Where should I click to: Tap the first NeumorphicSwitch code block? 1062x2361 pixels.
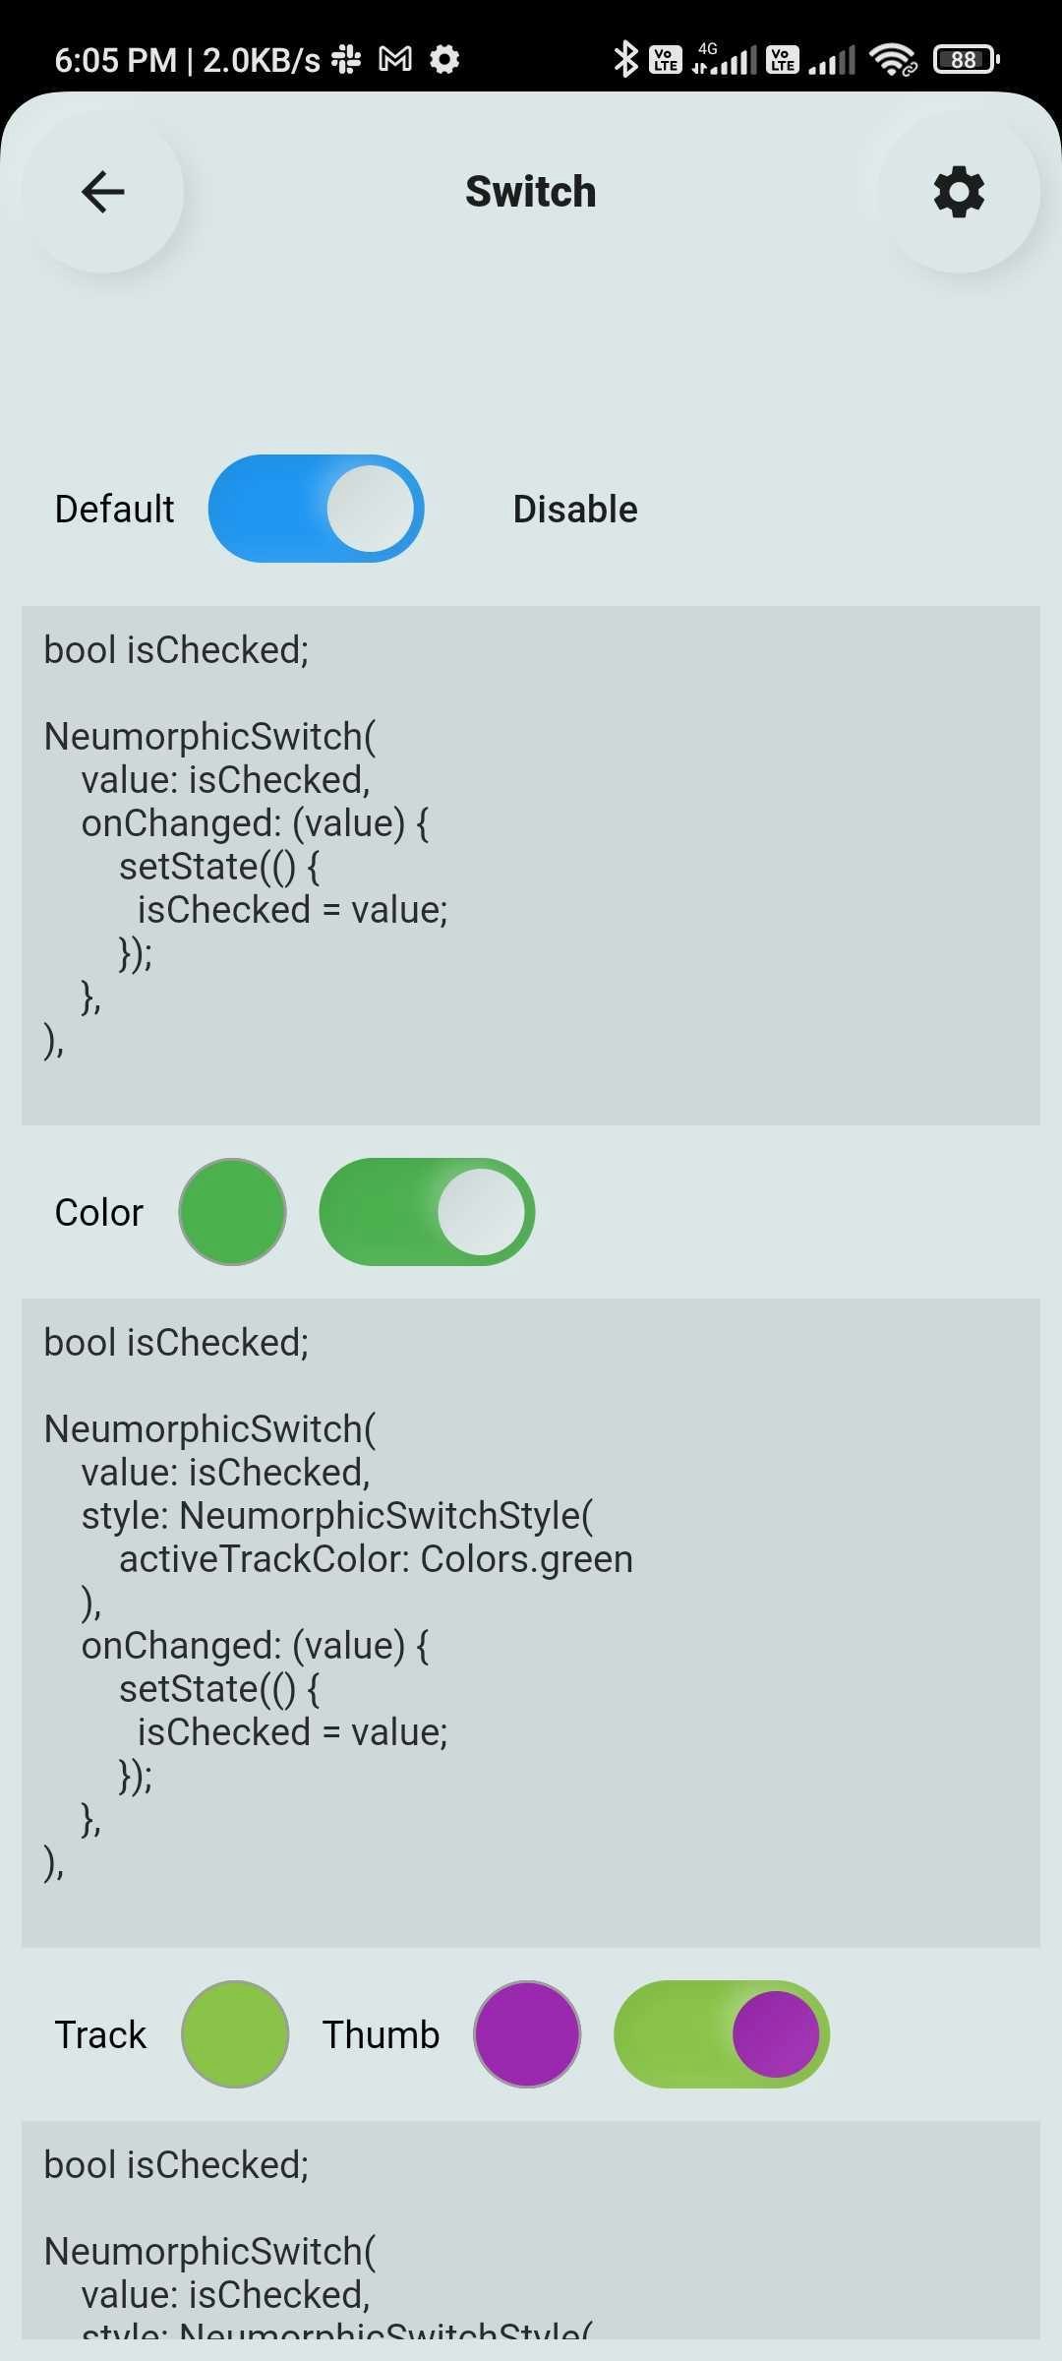click(531, 866)
